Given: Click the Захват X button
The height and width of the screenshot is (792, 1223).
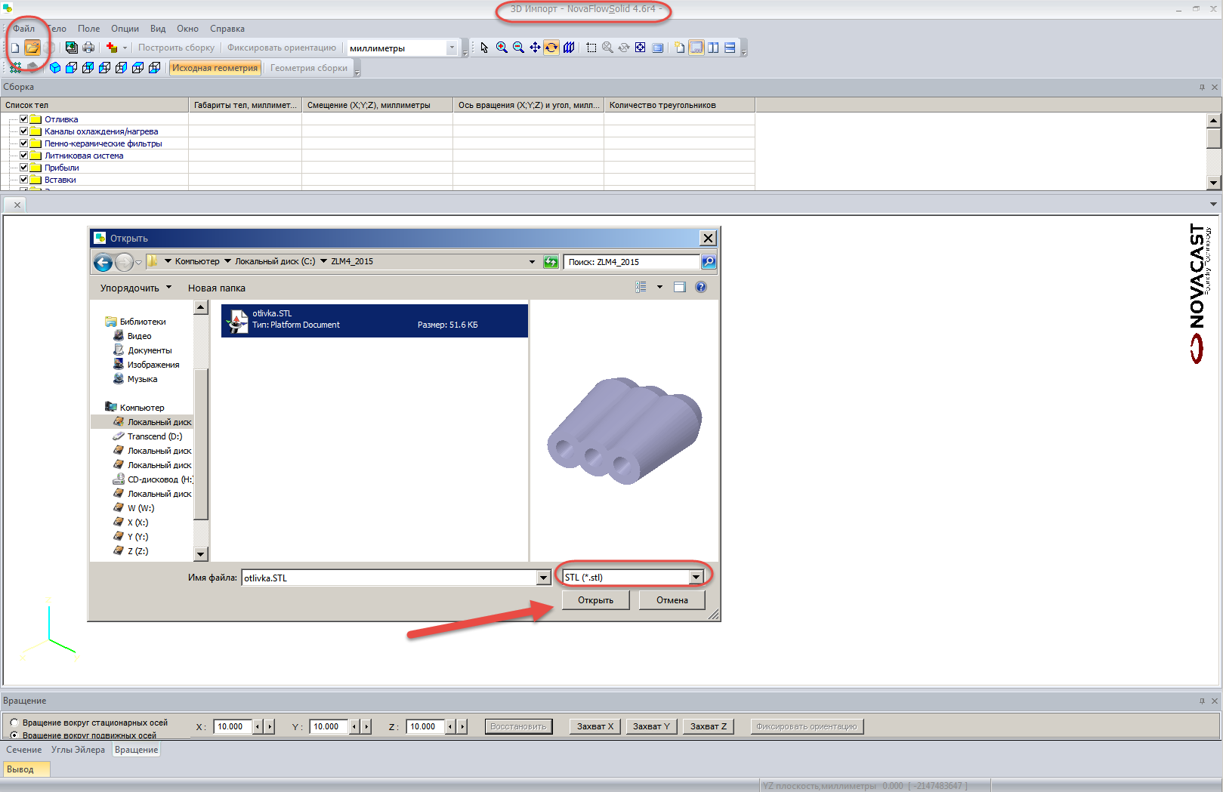Looking at the screenshot, I should click(x=595, y=726).
